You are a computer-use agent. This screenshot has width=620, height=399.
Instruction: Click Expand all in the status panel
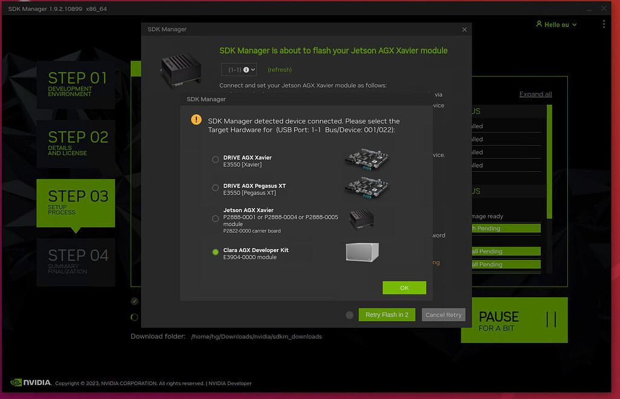click(535, 94)
